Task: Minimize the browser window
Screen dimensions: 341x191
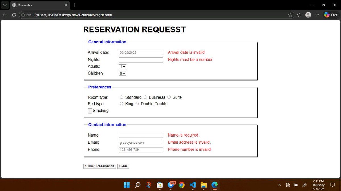Action: (x=312, y=5)
